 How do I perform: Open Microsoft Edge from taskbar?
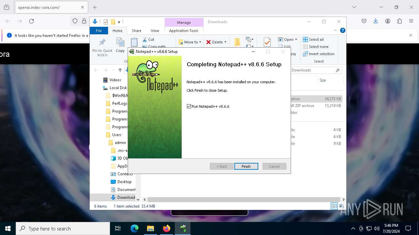[x=135, y=228]
